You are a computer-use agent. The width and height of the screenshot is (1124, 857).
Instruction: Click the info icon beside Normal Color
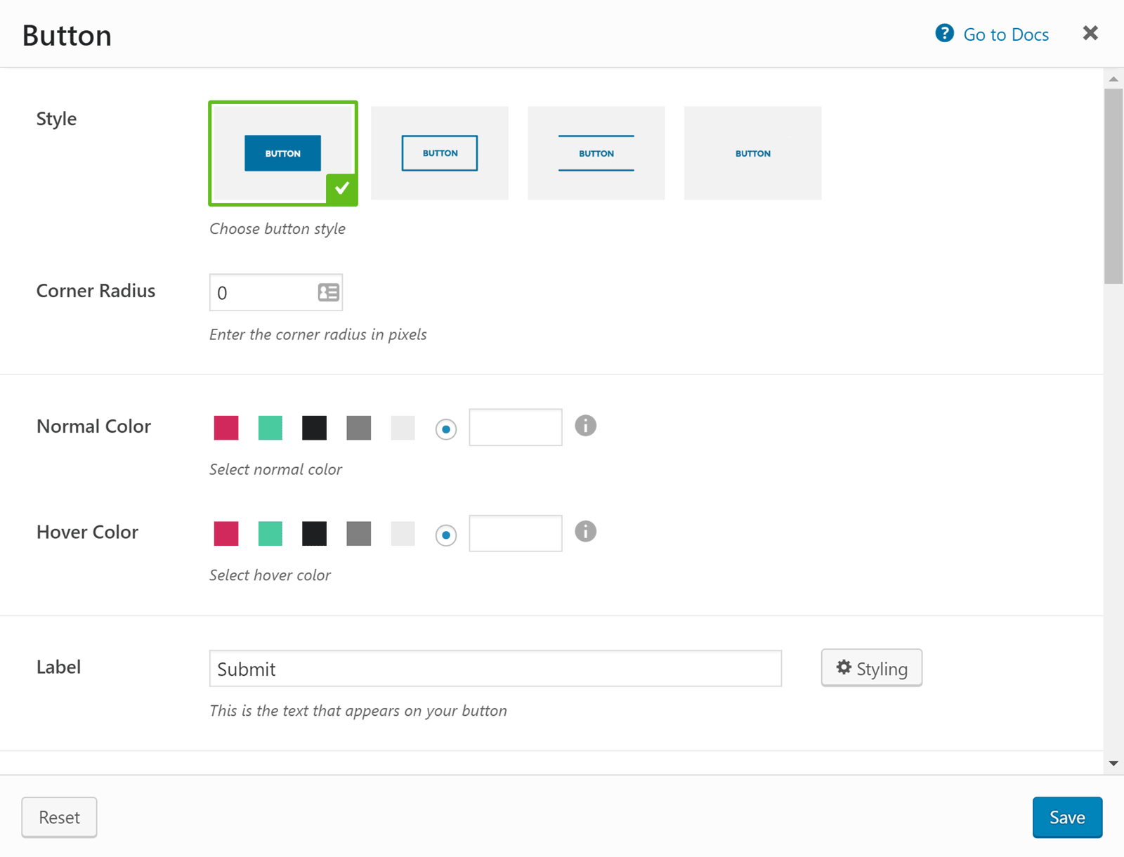(x=585, y=426)
